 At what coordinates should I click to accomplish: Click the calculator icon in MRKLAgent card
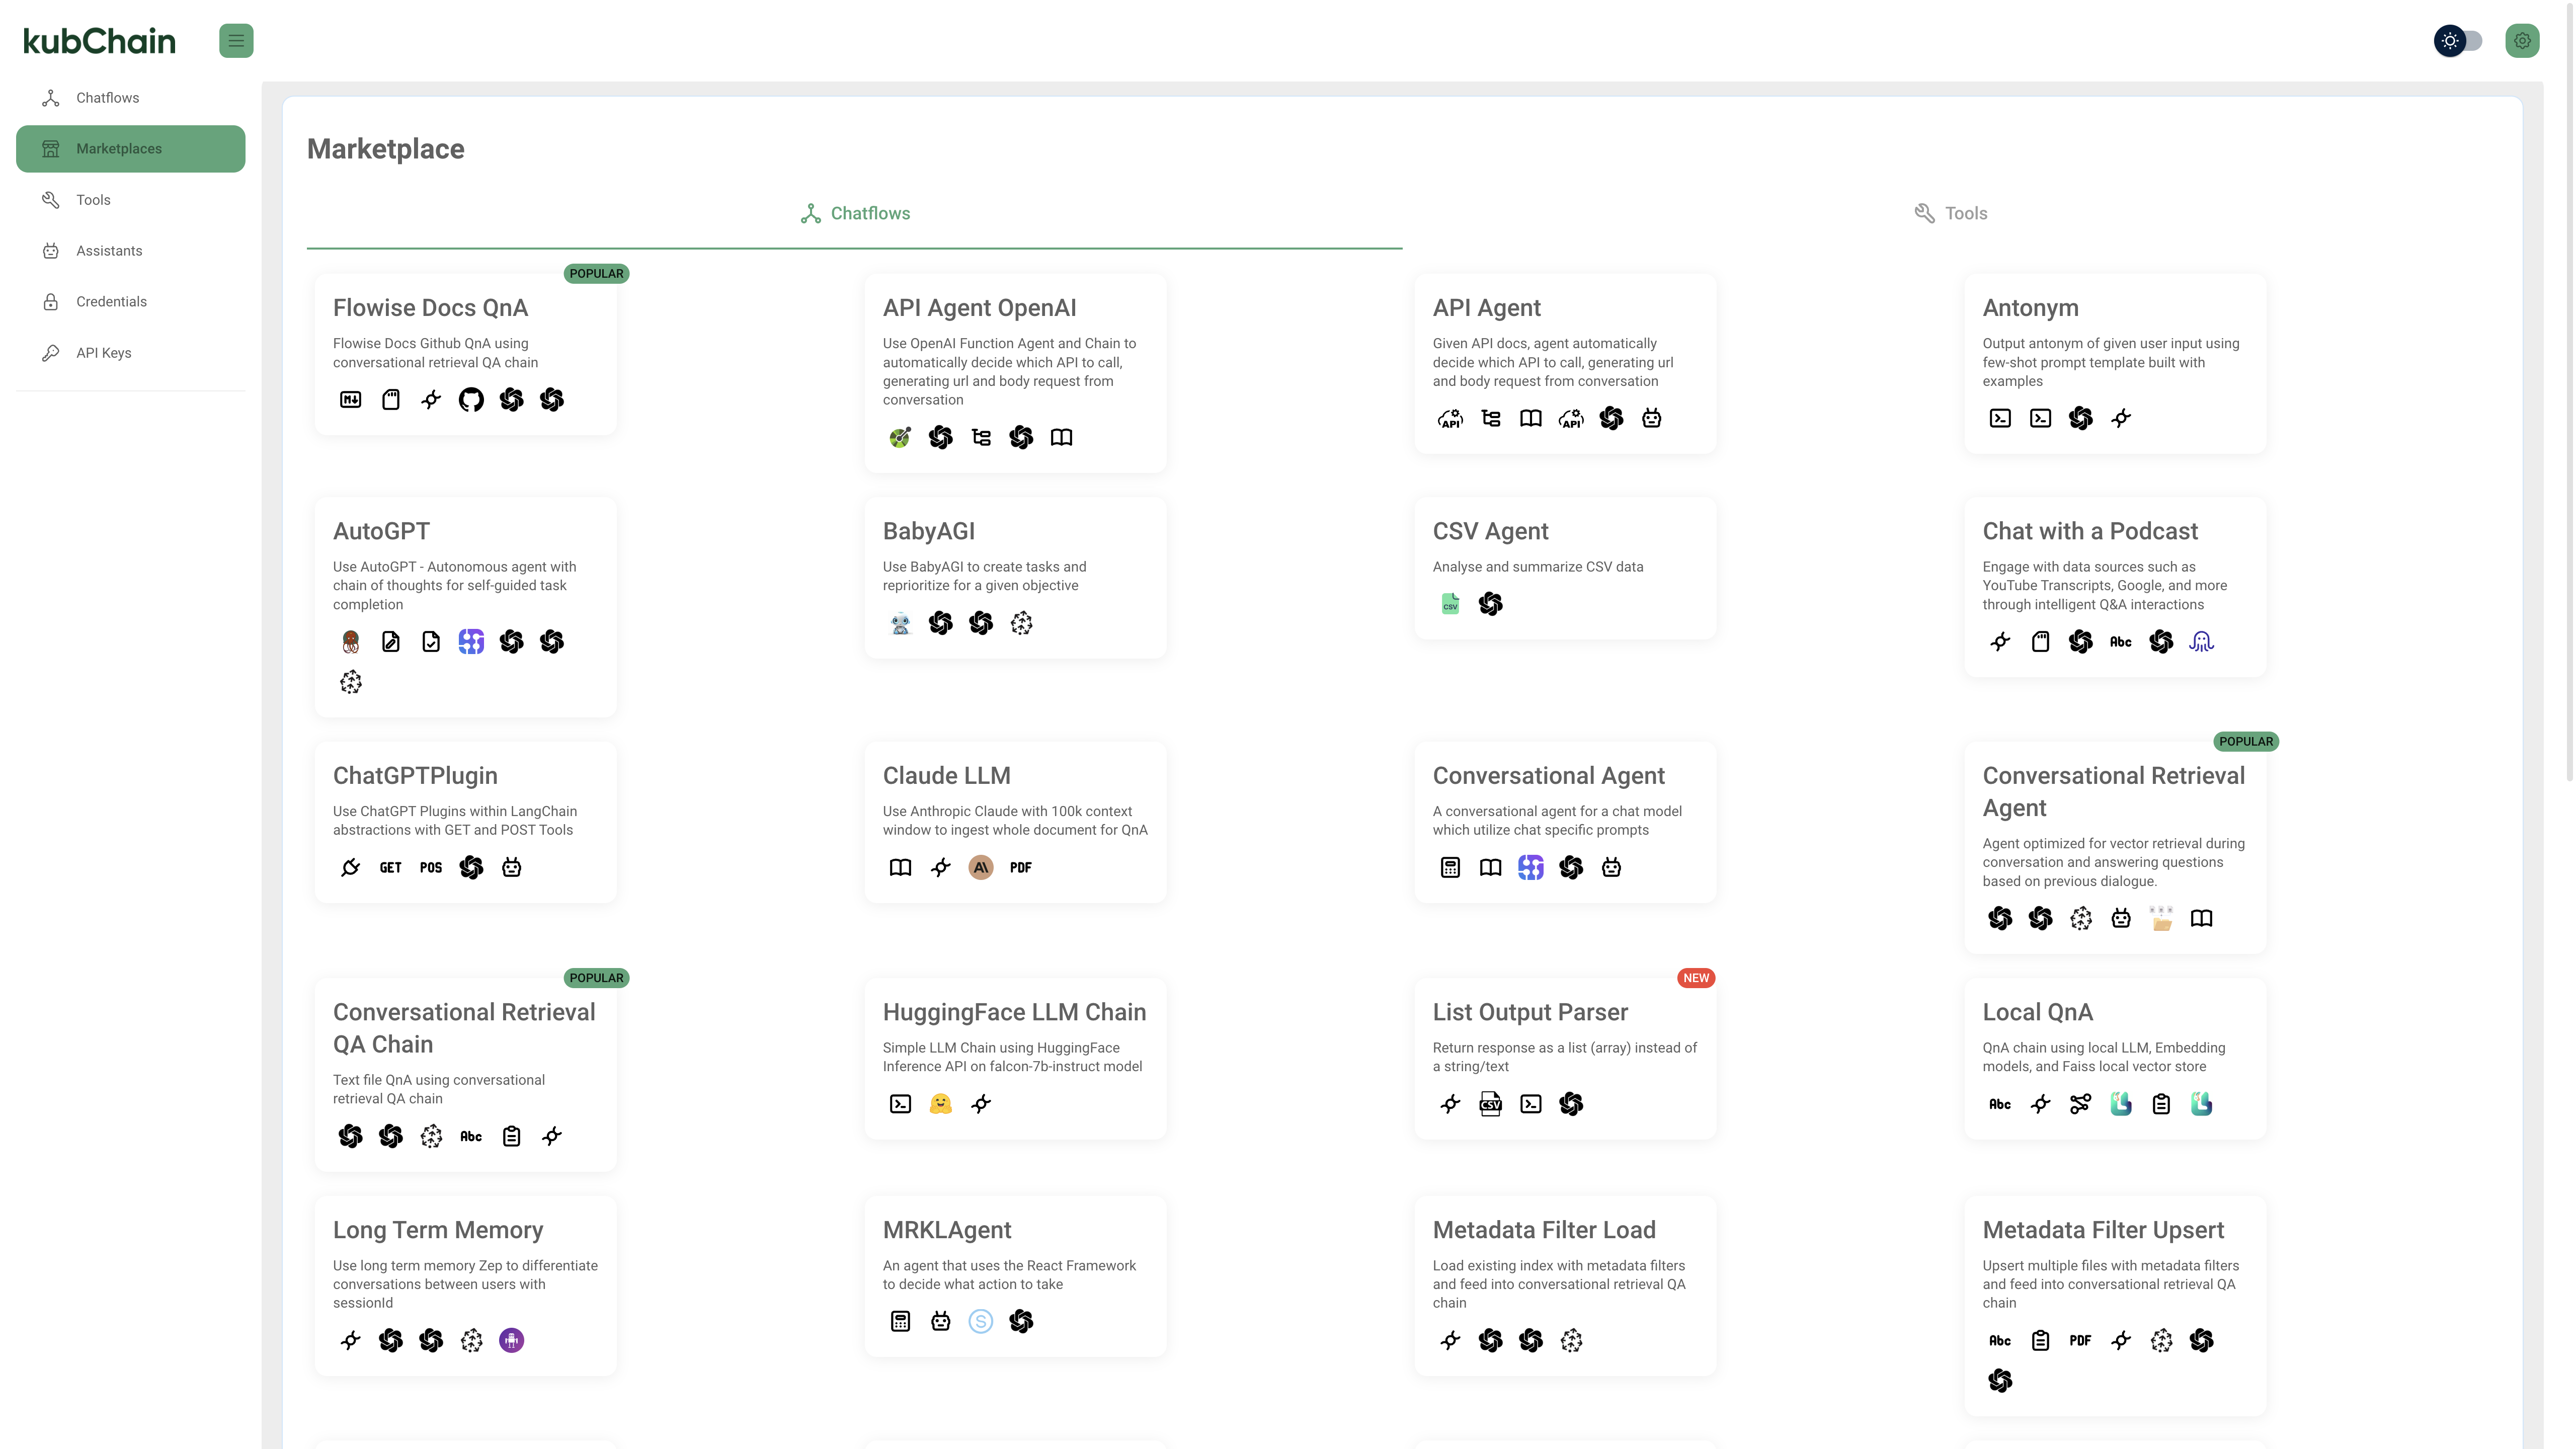pos(900,1322)
